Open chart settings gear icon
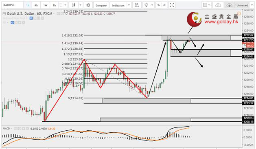This screenshot has width=256, height=149. (x=88, y=5)
